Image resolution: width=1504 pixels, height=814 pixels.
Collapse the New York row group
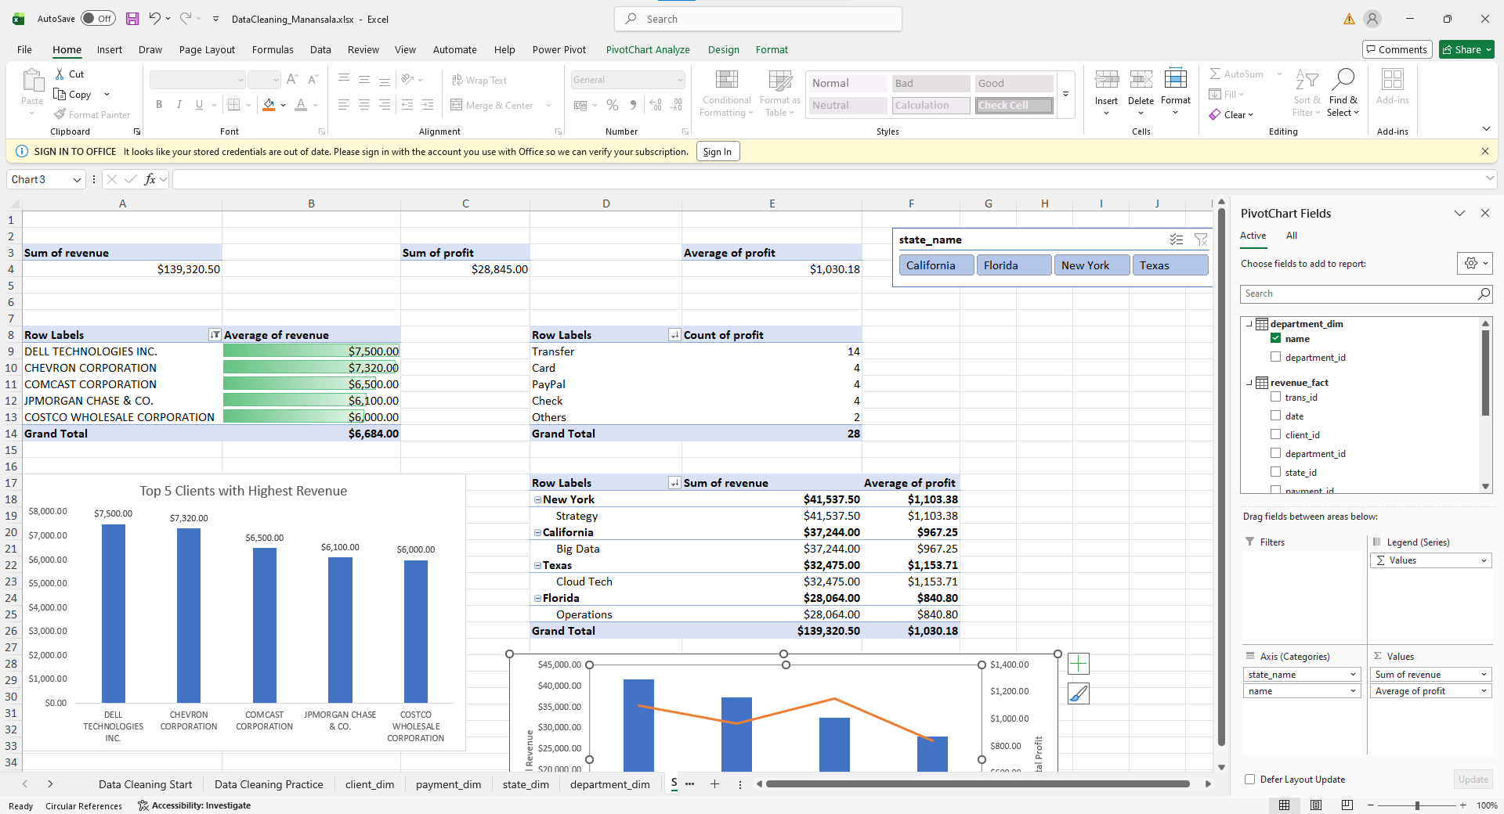click(x=537, y=500)
